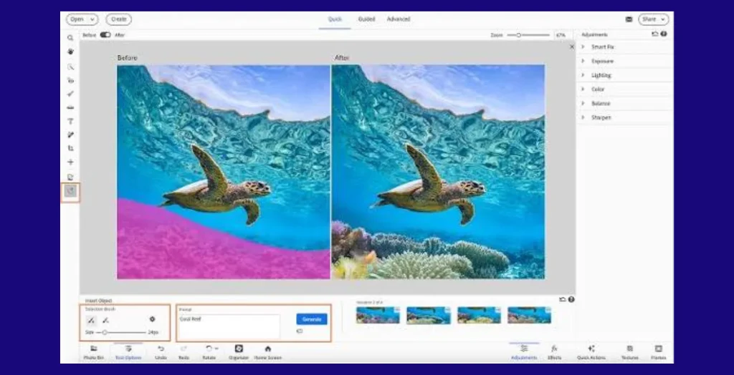734x375 pixels.
Task: Open help for Insert Object tool
Action: tap(571, 299)
